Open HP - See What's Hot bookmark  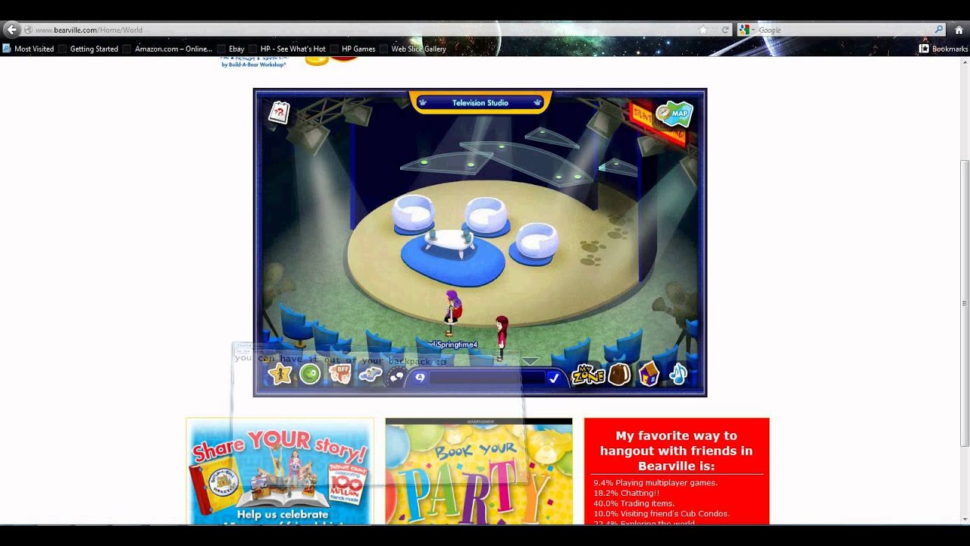[x=287, y=49]
